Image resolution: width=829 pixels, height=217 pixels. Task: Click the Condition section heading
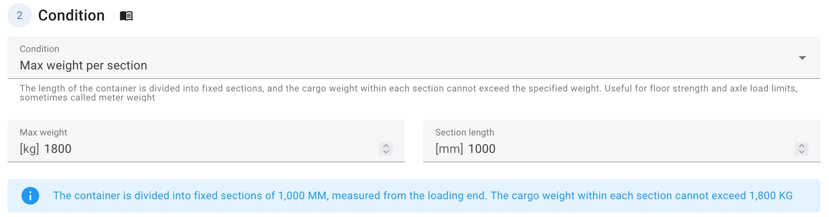click(71, 16)
